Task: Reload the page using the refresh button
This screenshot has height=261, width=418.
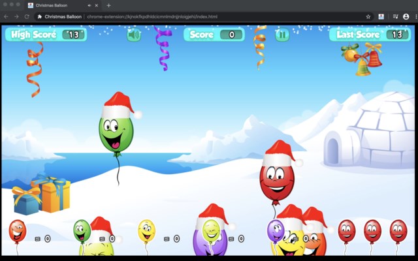Action: pos(27,16)
